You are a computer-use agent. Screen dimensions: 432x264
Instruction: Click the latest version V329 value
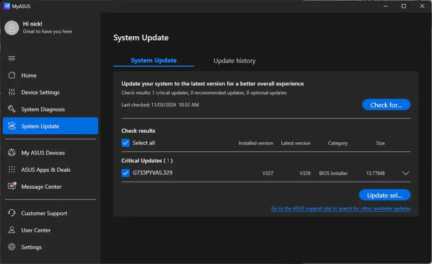[x=305, y=173]
